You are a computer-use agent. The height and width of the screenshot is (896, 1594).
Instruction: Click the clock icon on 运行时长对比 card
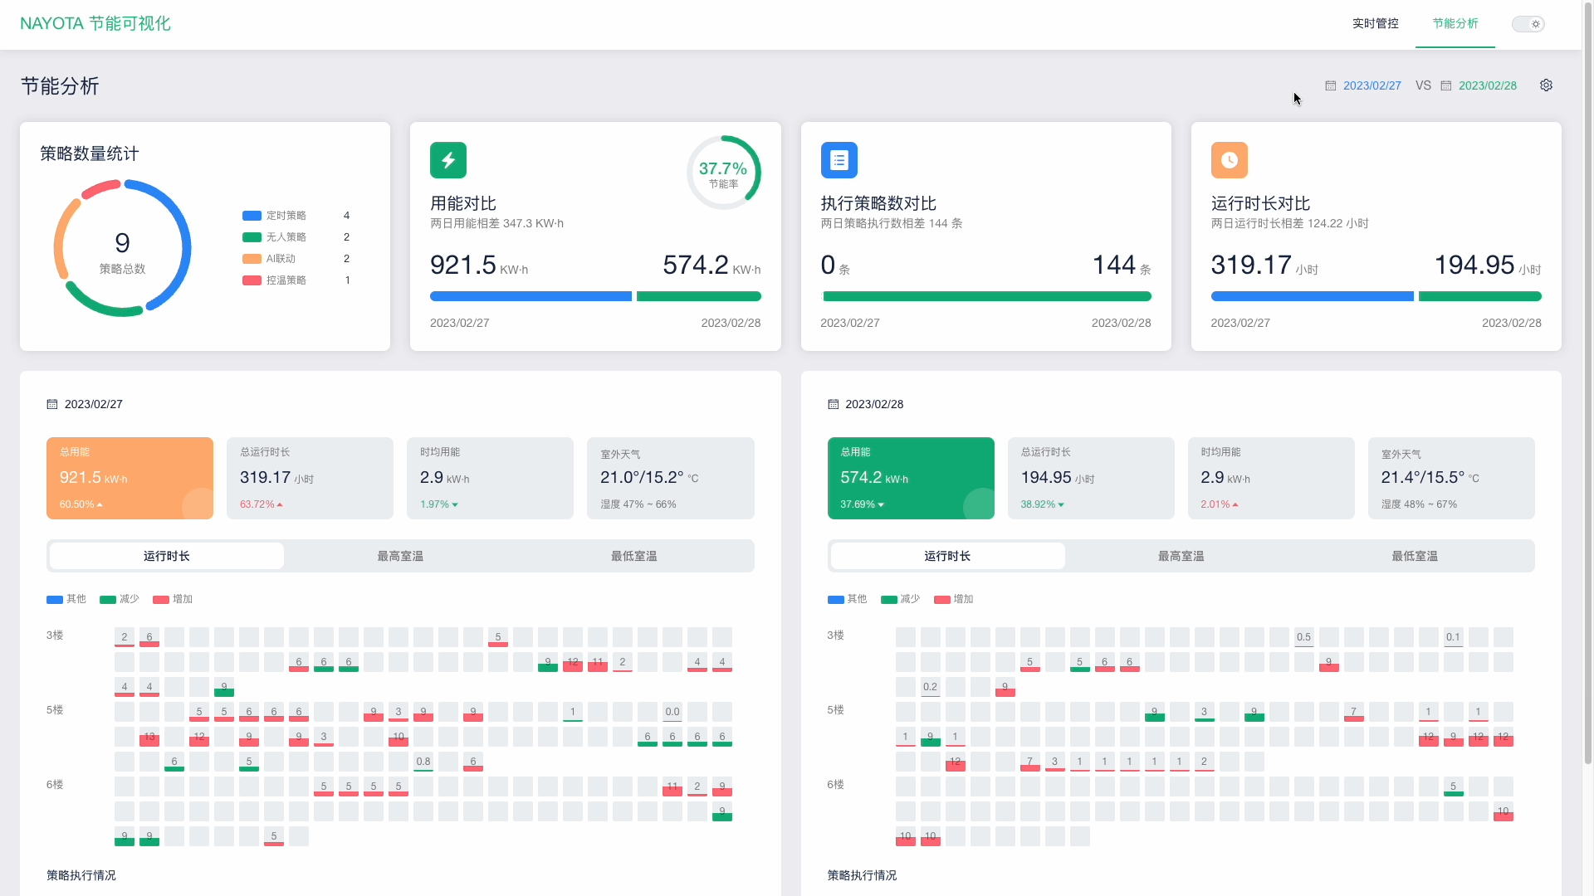pos(1230,159)
